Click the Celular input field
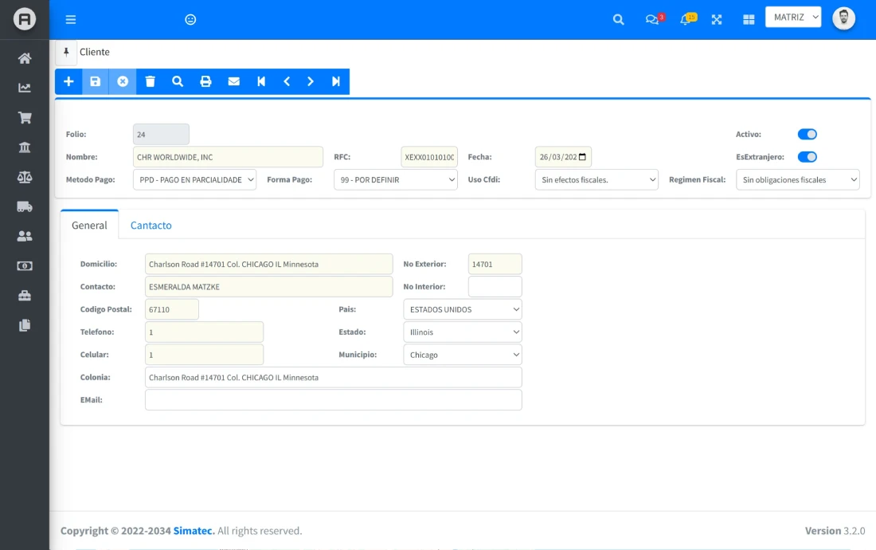This screenshot has width=876, height=550. click(204, 355)
